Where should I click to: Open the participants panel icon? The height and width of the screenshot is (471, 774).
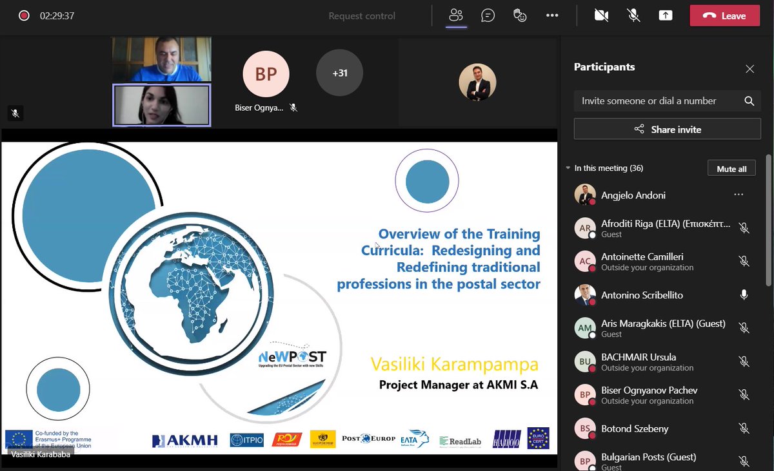coord(457,15)
